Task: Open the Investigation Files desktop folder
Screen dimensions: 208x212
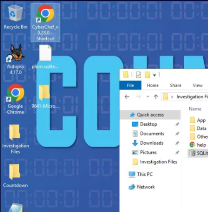Action: pyautogui.click(x=15, y=139)
